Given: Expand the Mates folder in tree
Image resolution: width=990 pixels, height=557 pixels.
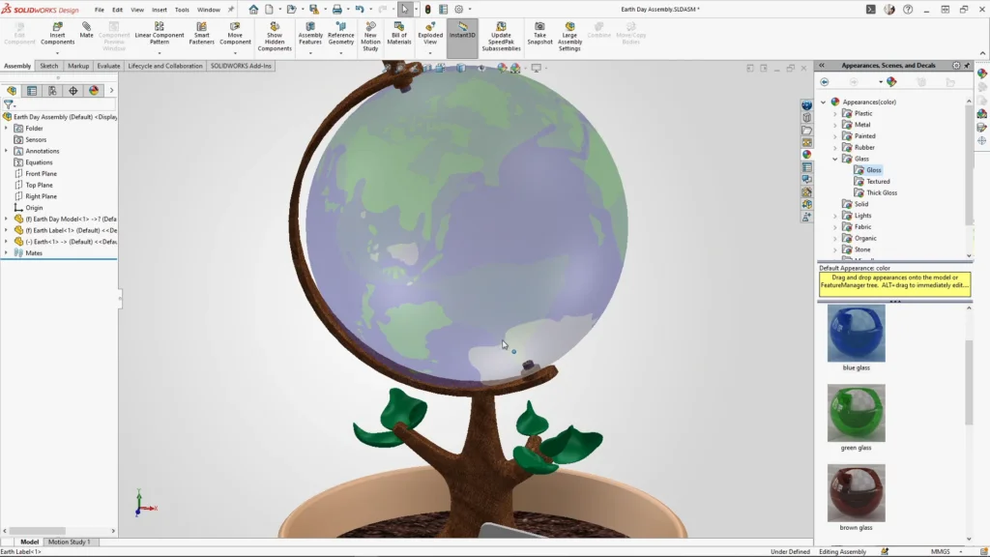Looking at the screenshot, I should 7,252.
